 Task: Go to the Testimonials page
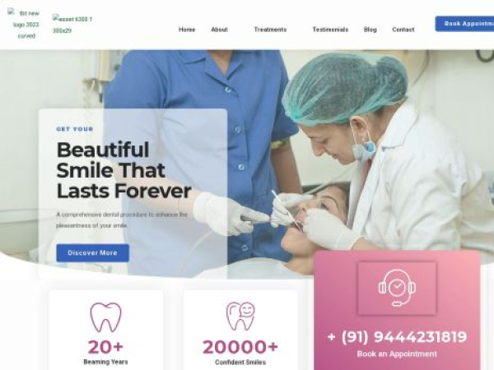(x=330, y=30)
